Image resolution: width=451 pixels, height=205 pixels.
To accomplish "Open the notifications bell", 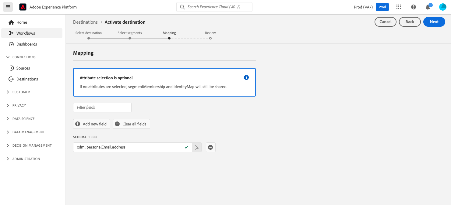I will pos(428,7).
